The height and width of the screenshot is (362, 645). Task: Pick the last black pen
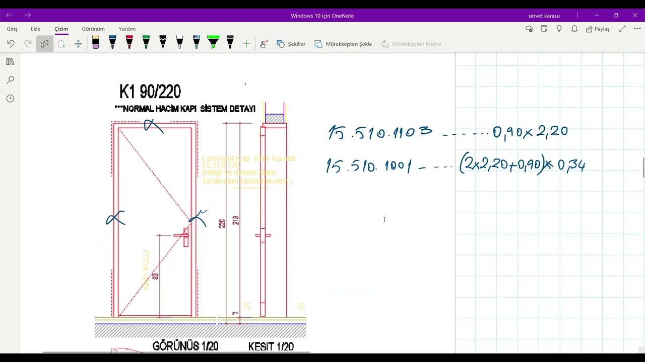[x=230, y=43]
